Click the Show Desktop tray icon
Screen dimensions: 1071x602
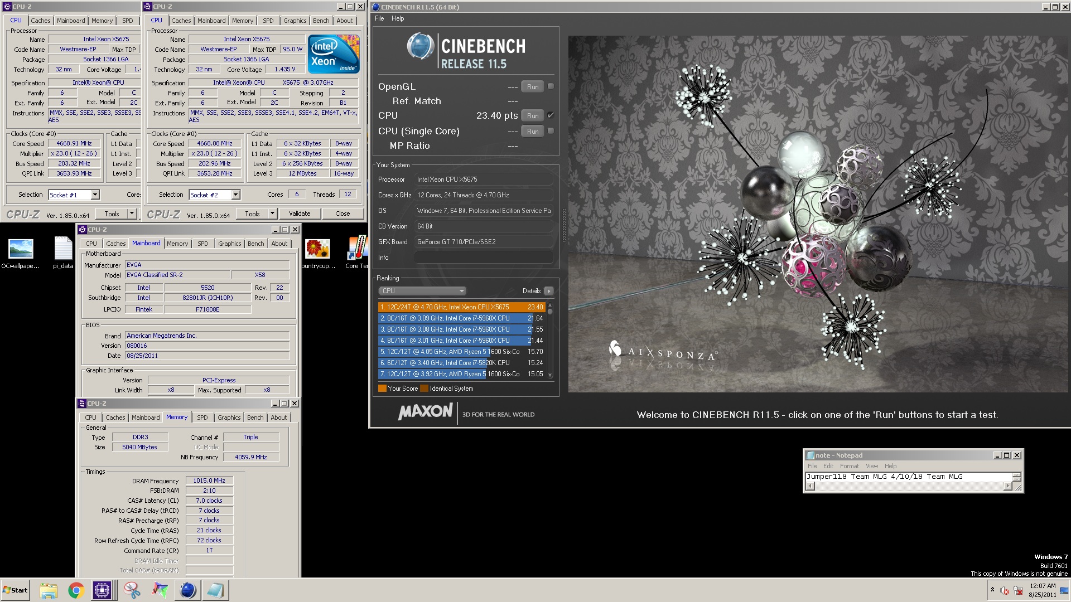pos(1064,590)
